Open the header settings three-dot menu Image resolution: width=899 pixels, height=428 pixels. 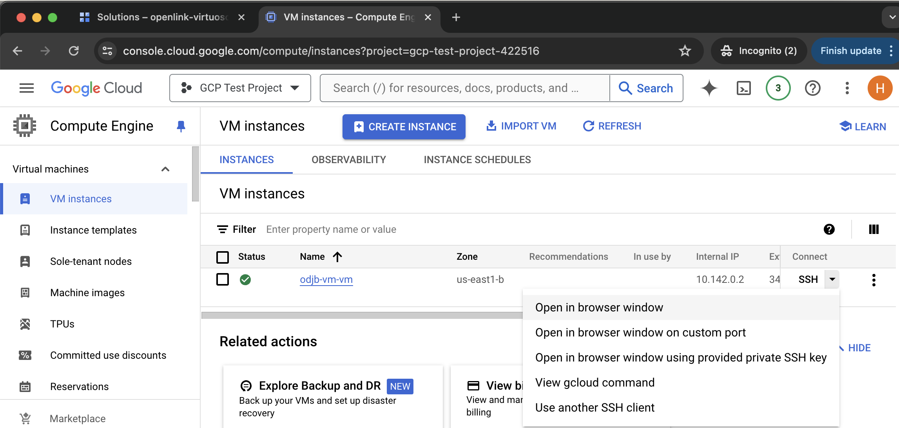[847, 88]
